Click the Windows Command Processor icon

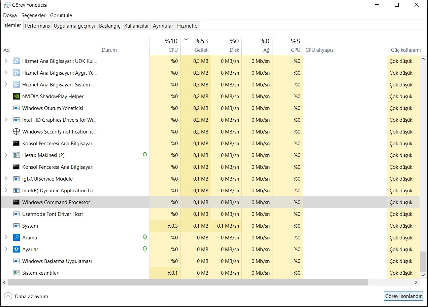[16, 202]
